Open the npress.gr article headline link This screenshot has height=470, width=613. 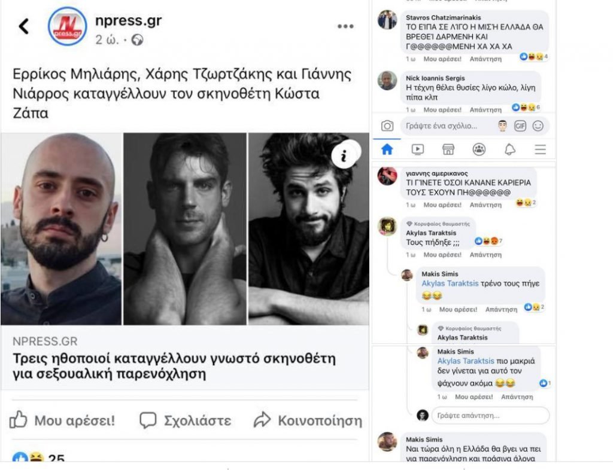click(x=174, y=366)
